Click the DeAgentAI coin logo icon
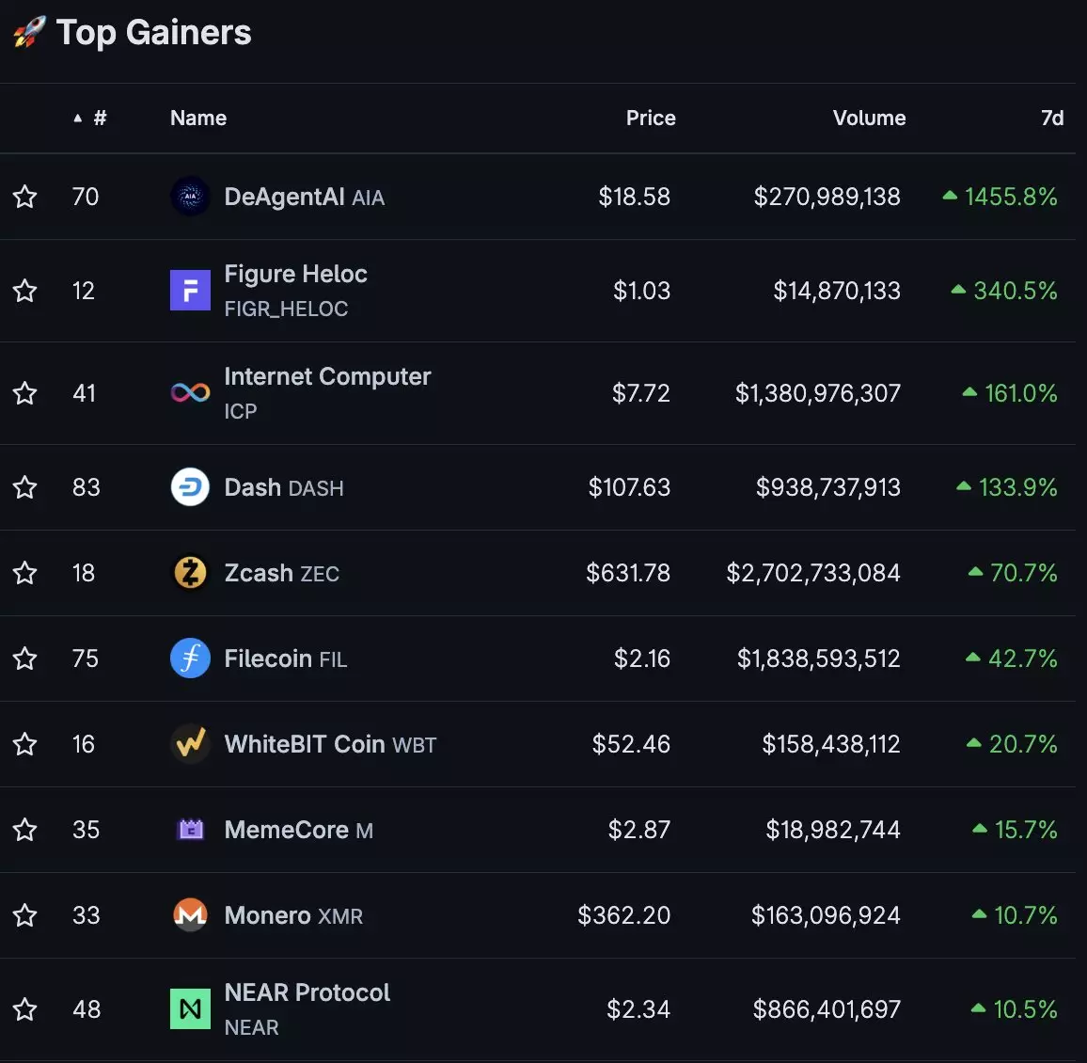Viewport: 1087px width, 1063px height. (190, 197)
